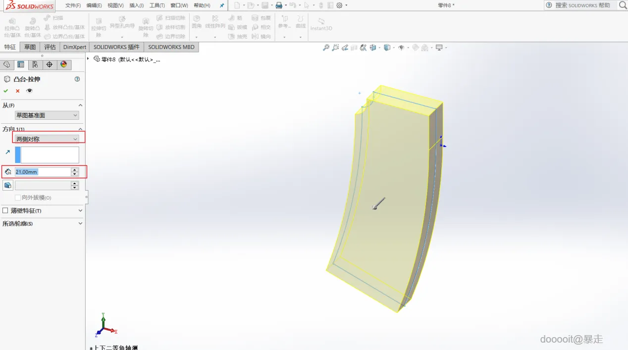This screenshot has width=628, height=350.
Task: Decrease depth with the down stepper arrow
Action: coord(75,174)
